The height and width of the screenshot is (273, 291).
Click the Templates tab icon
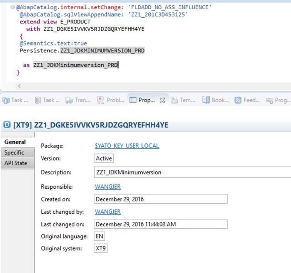tap(175, 100)
